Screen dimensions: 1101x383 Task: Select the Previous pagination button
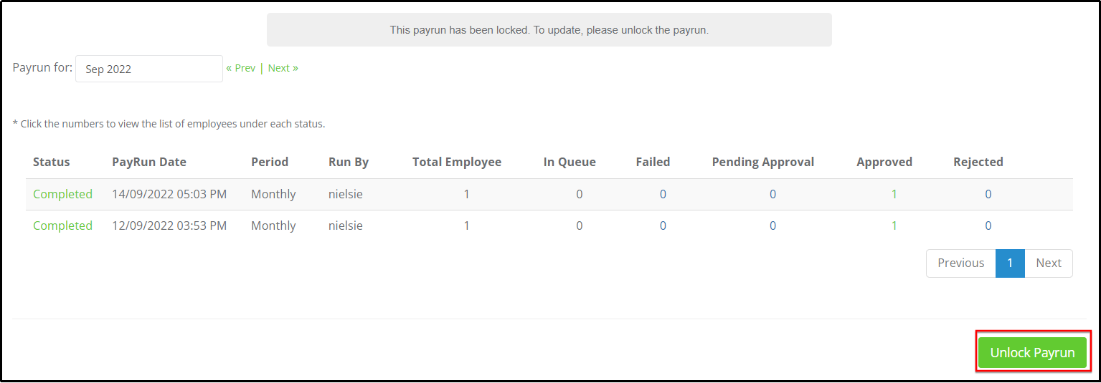(x=960, y=263)
